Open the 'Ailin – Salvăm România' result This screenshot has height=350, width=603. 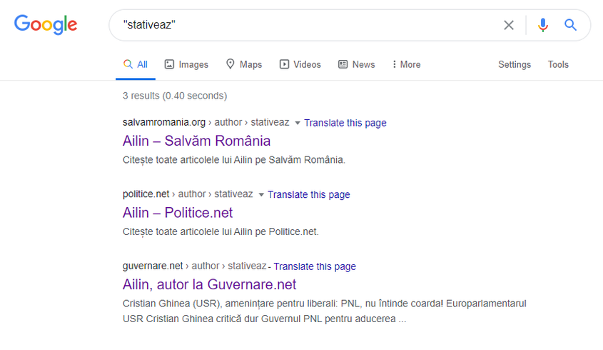point(196,141)
